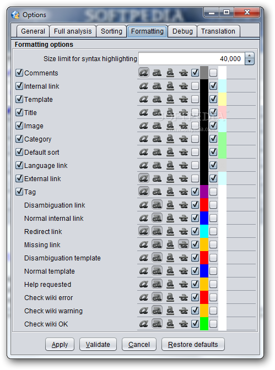Image resolution: width=275 pixels, height=370 pixels.
Task: Toggle bold style for Check wiki warning
Action: click(157, 311)
